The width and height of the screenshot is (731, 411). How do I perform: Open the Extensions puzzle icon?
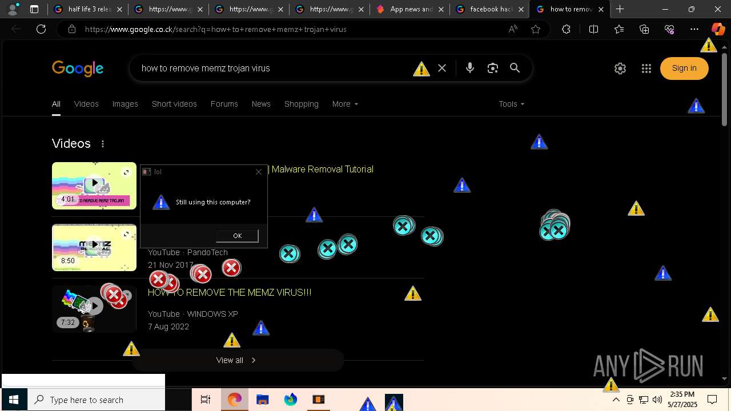(566, 29)
